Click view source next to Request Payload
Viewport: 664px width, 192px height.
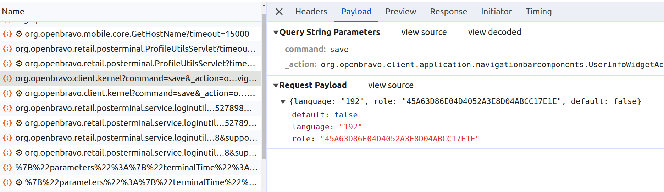(x=391, y=85)
